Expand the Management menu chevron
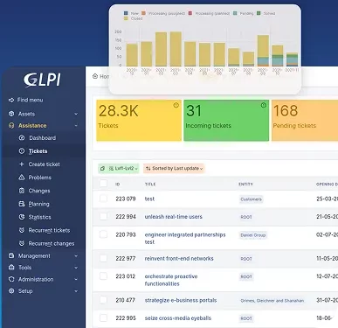338x328 pixels. coord(76,256)
